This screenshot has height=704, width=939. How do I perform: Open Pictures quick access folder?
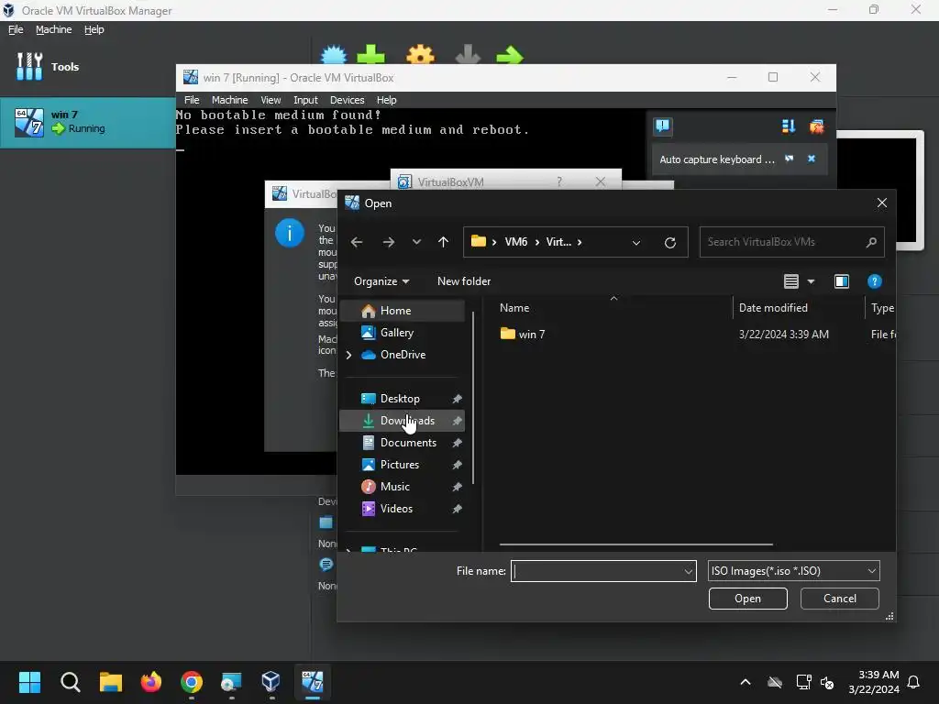(402, 465)
